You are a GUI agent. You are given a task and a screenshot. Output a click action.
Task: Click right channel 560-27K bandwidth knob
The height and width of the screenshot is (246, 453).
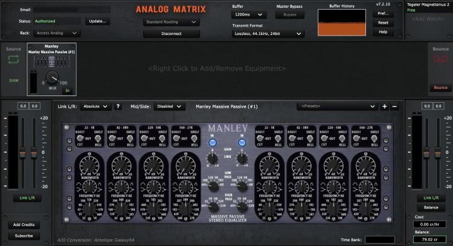365,187
